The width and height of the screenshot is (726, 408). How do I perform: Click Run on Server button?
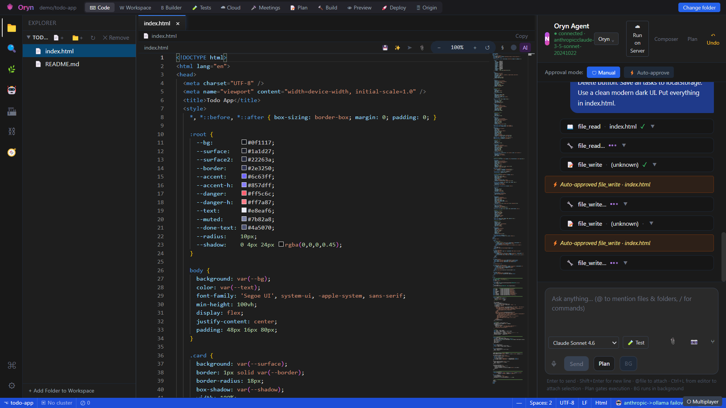tap(637, 39)
